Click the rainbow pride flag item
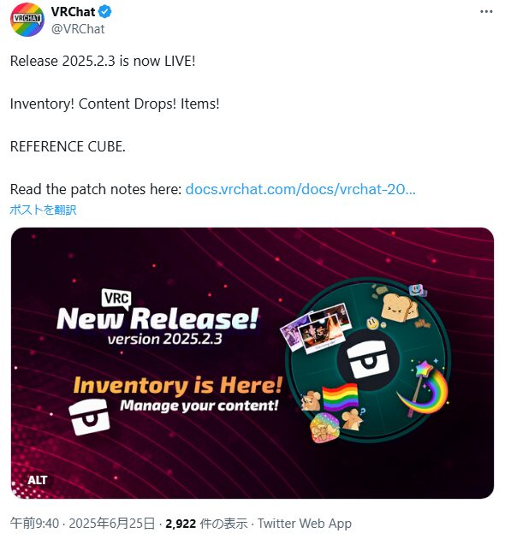The height and width of the screenshot is (539, 505). click(x=340, y=397)
